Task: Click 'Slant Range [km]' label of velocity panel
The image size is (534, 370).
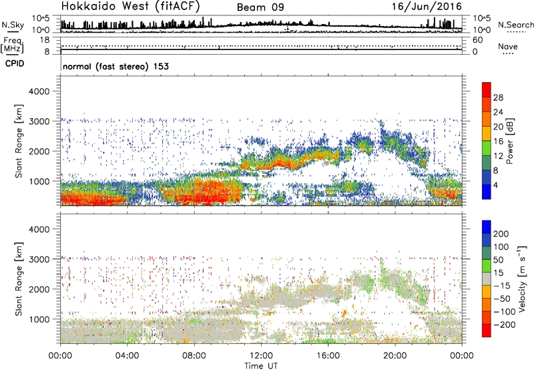Action: [x=19, y=279]
